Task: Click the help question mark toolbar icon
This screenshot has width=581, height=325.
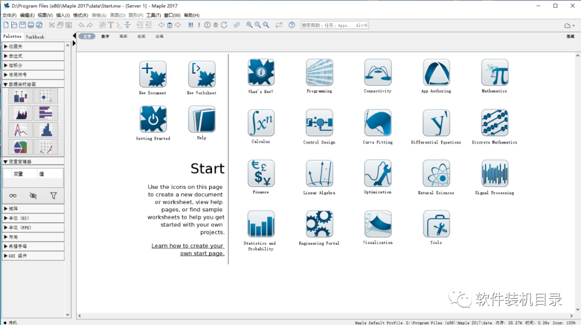Action: (292, 25)
